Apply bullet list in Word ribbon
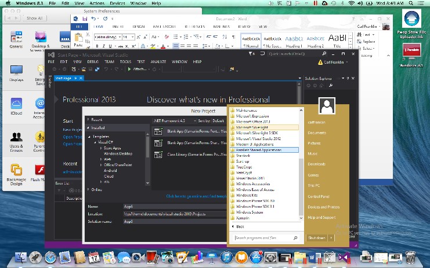The height and width of the screenshot is (268, 430). click(x=176, y=37)
